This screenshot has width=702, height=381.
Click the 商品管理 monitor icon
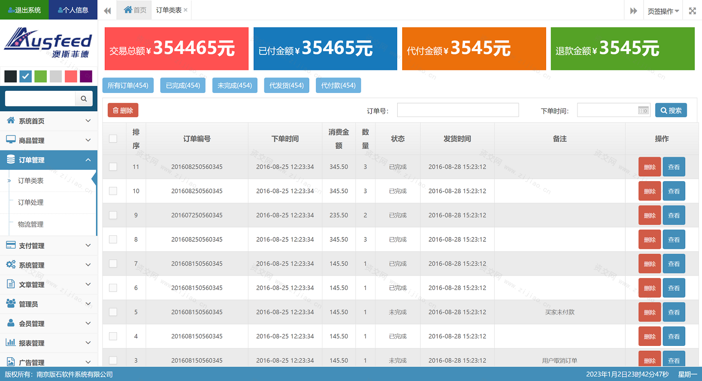pyautogui.click(x=11, y=140)
